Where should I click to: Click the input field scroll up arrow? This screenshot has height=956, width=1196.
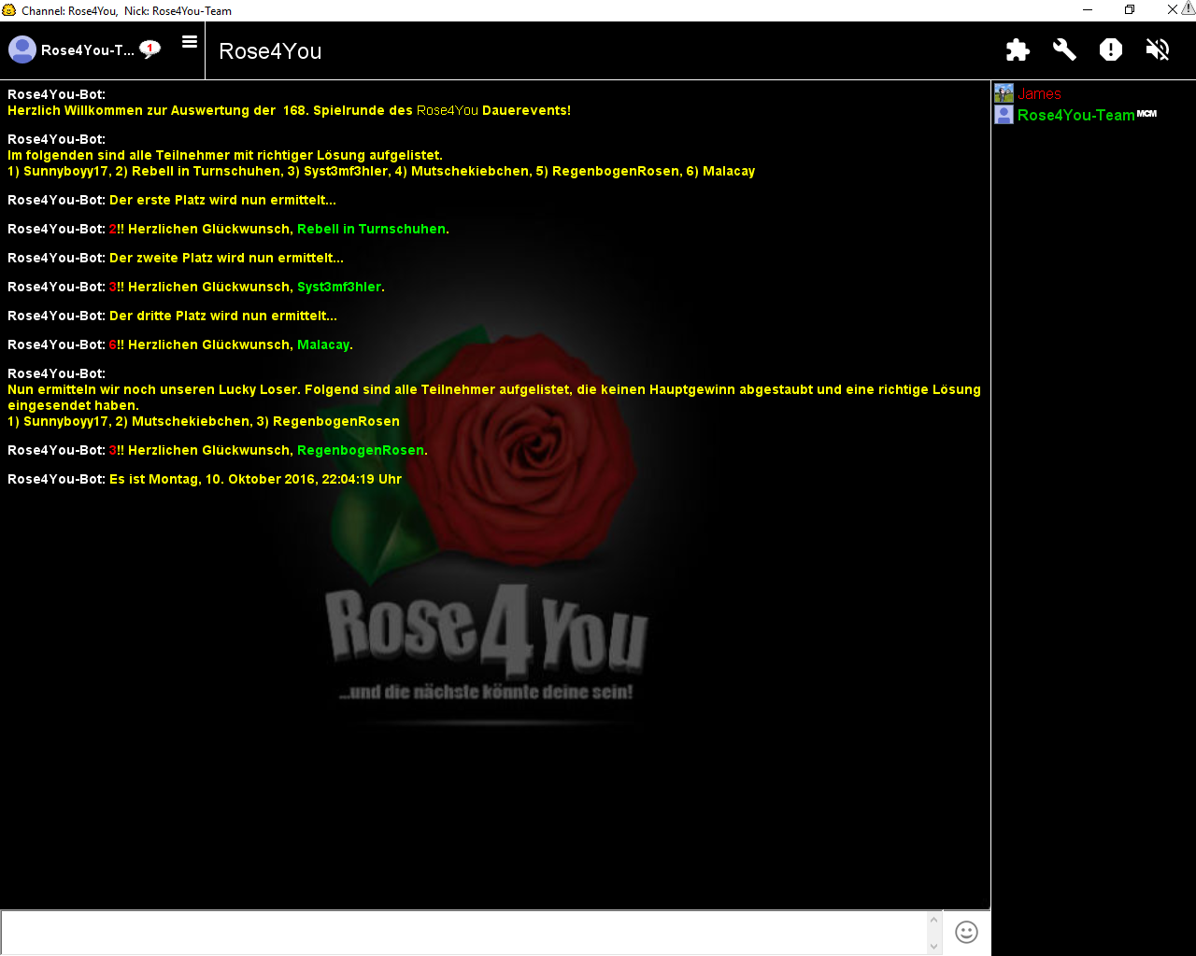click(x=933, y=920)
